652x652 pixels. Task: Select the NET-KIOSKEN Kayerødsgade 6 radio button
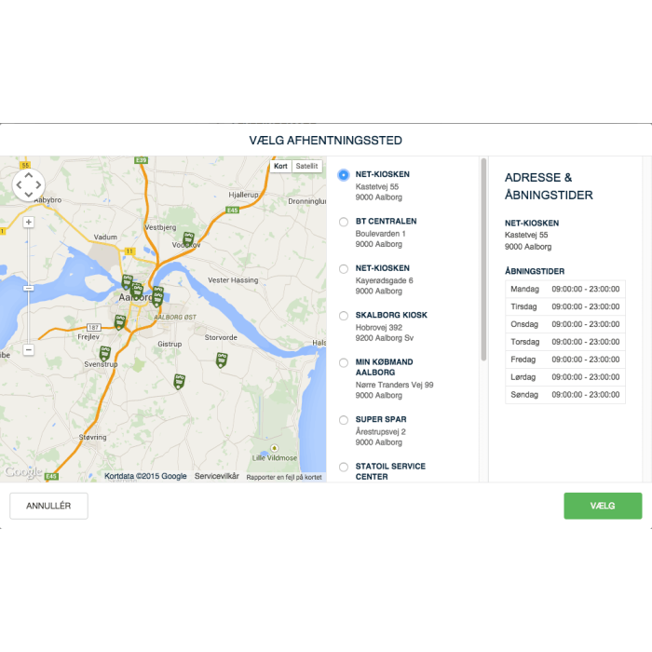(x=344, y=269)
